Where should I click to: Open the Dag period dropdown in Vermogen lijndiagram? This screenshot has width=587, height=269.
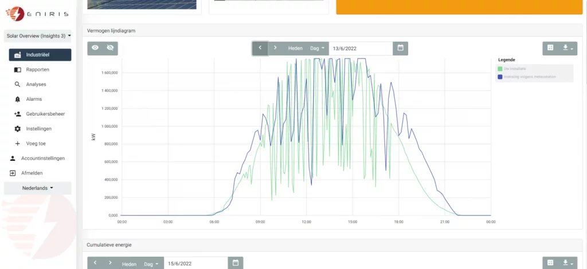click(x=318, y=49)
